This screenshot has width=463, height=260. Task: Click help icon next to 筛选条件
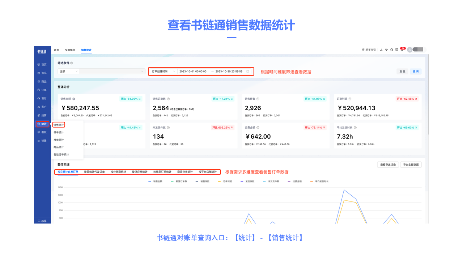72,63
